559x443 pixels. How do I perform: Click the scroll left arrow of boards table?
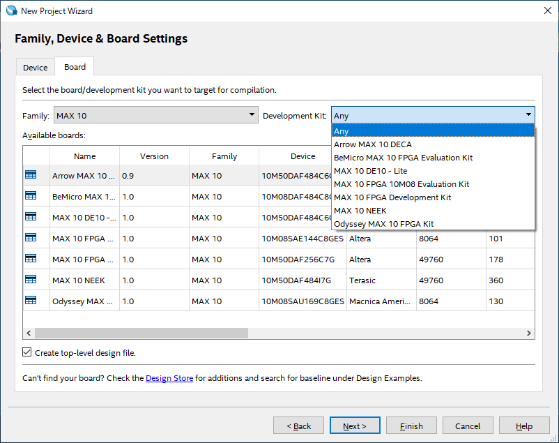29,333
